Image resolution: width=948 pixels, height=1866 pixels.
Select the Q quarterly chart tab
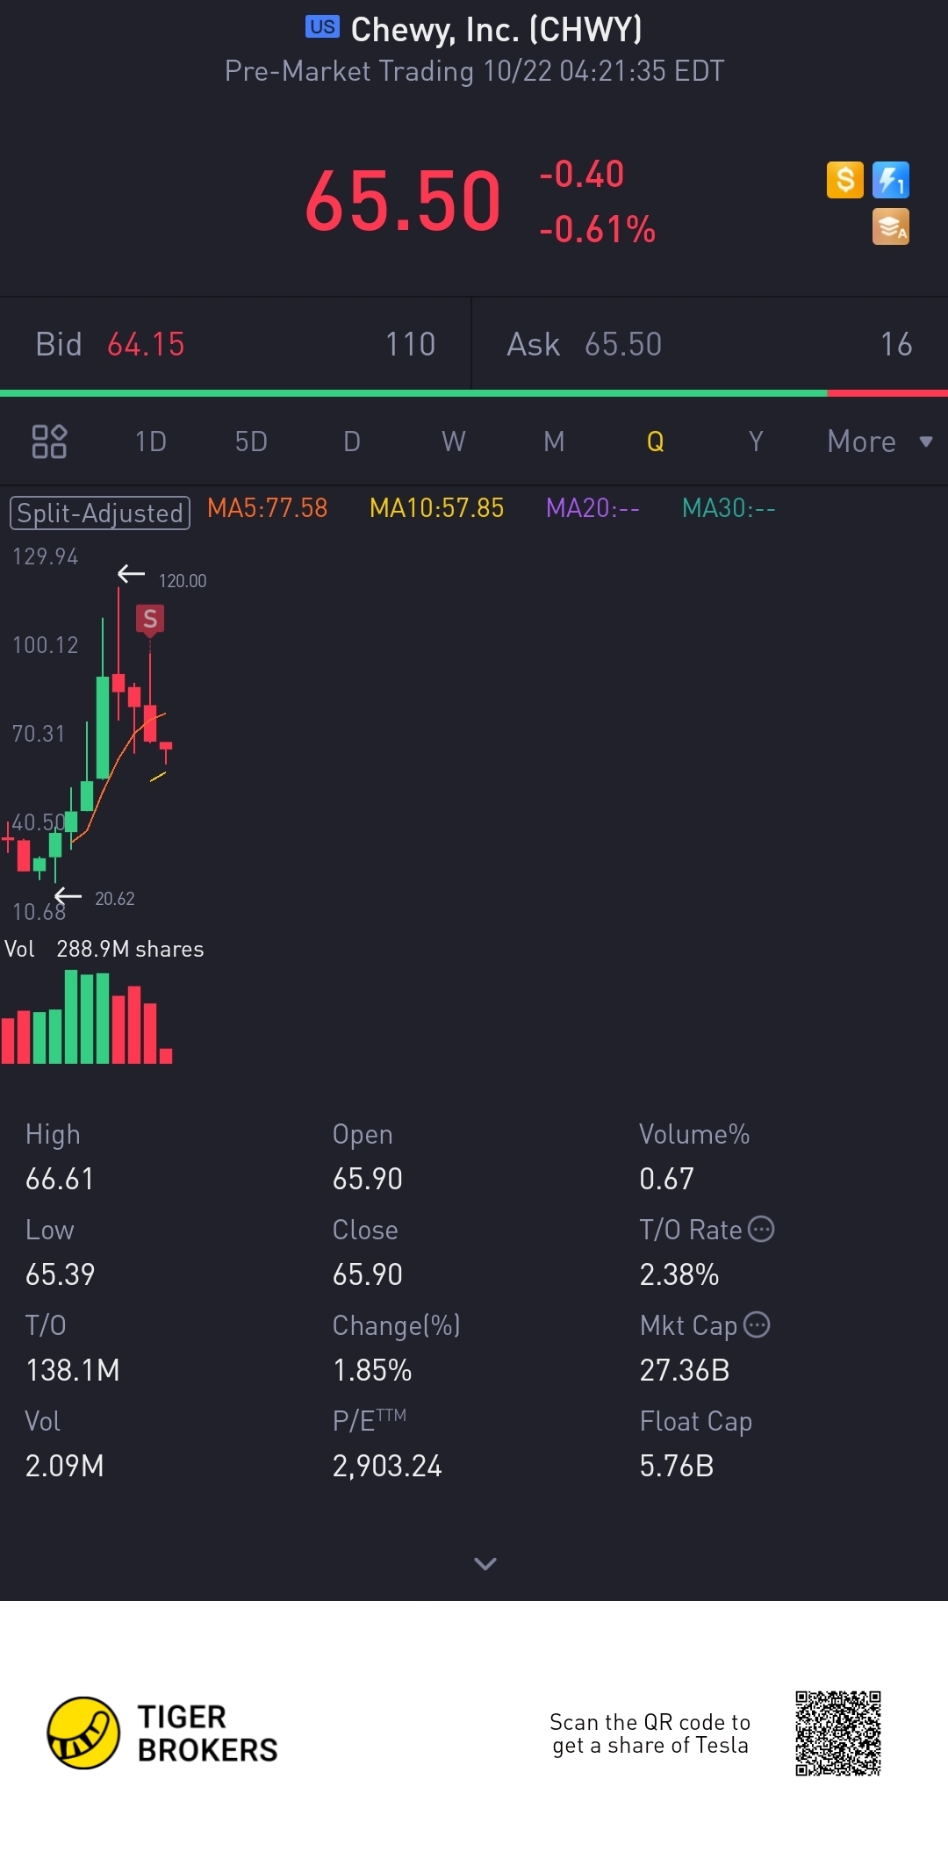coord(655,441)
